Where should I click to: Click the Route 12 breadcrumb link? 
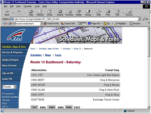click(x=77, y=49)
